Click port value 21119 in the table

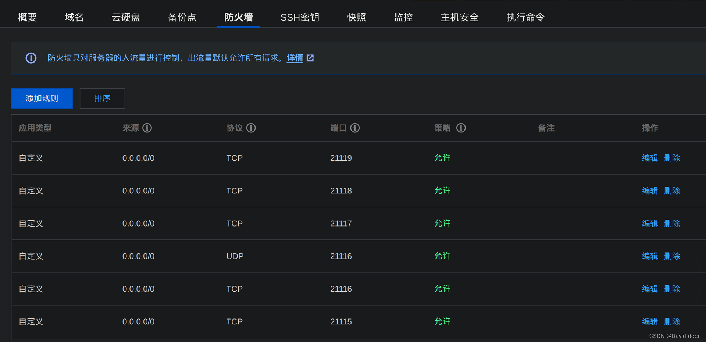point(341,158)
